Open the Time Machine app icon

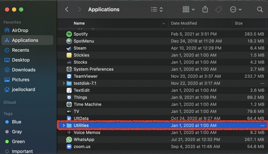pos(69,104)
